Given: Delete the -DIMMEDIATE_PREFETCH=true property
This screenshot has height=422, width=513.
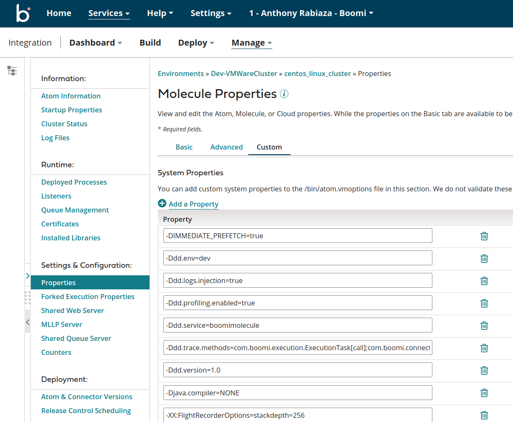Looking at the screenshot, I should click(x=484, y=236).
